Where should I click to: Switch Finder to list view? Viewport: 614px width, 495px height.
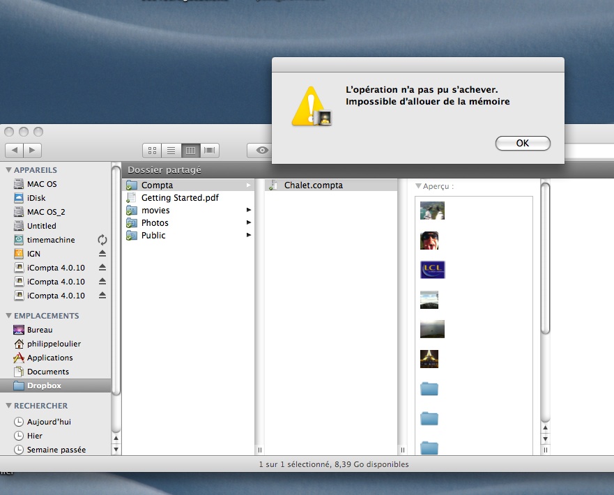pyautogui.click(x=171, y=151)
